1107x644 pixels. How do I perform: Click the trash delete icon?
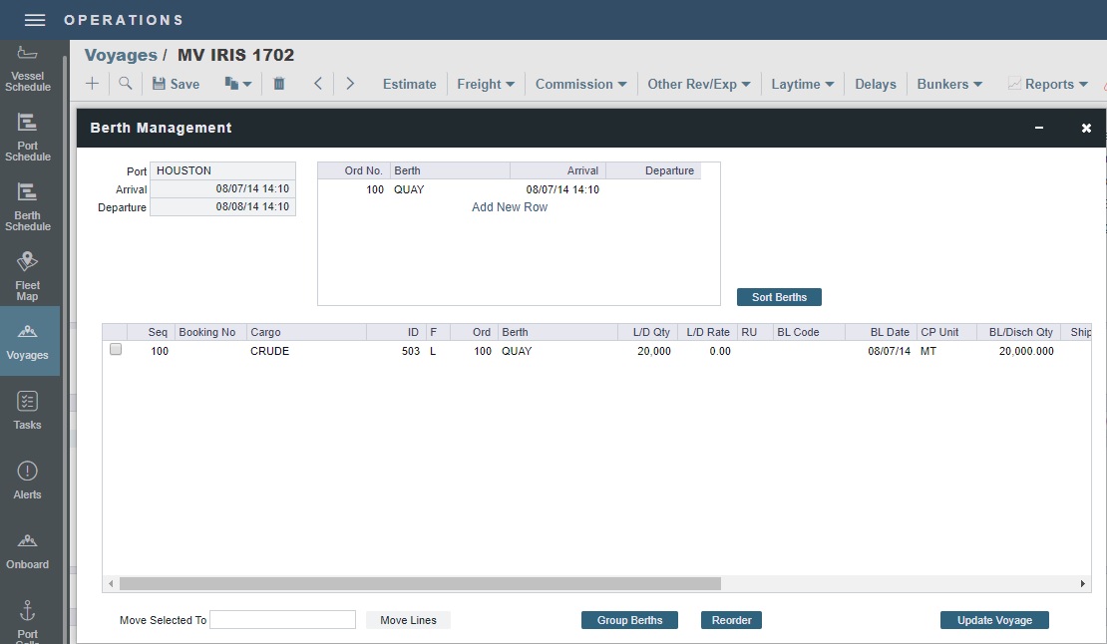[x=279, y=84]
